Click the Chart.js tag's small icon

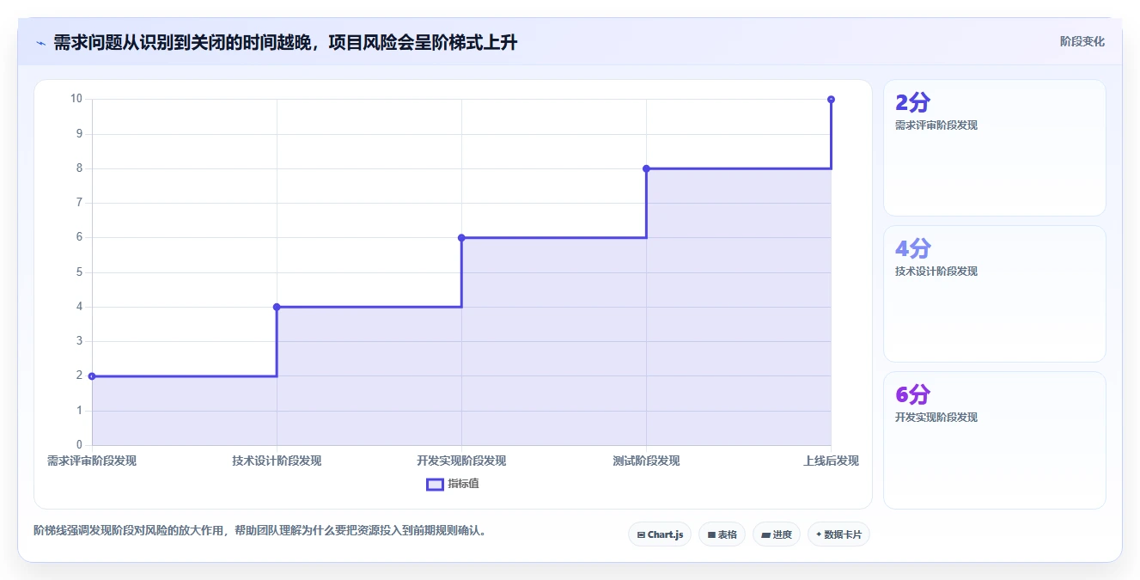(641, 534)
